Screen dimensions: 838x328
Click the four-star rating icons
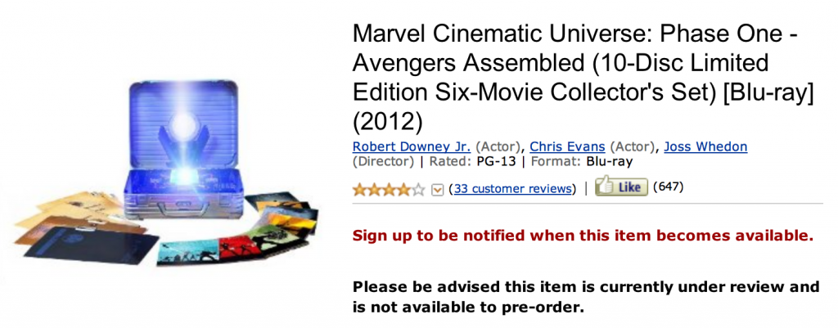(x=389, y=190)
